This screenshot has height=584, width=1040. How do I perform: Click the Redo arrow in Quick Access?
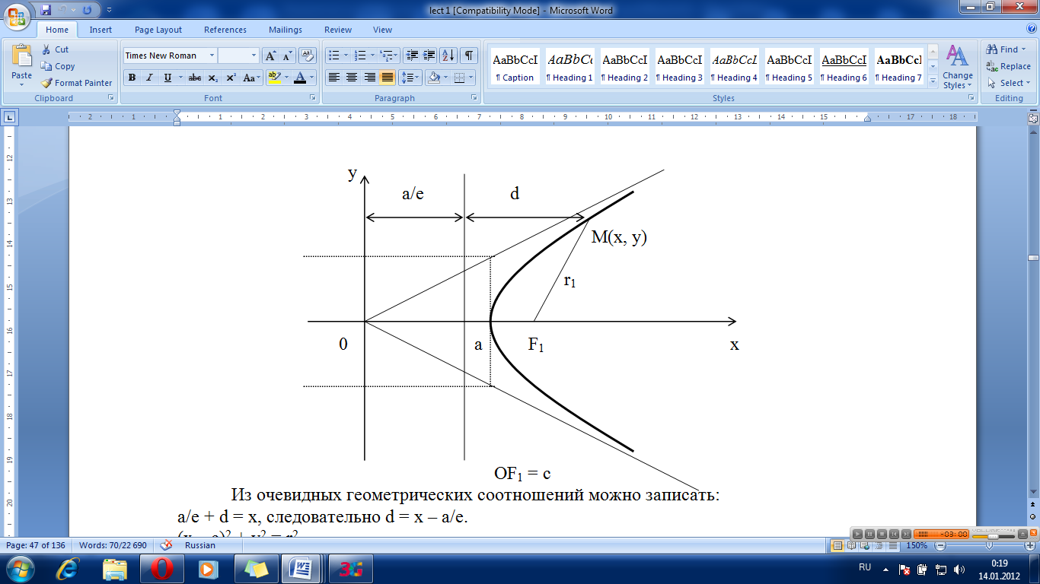click(87, 11)
